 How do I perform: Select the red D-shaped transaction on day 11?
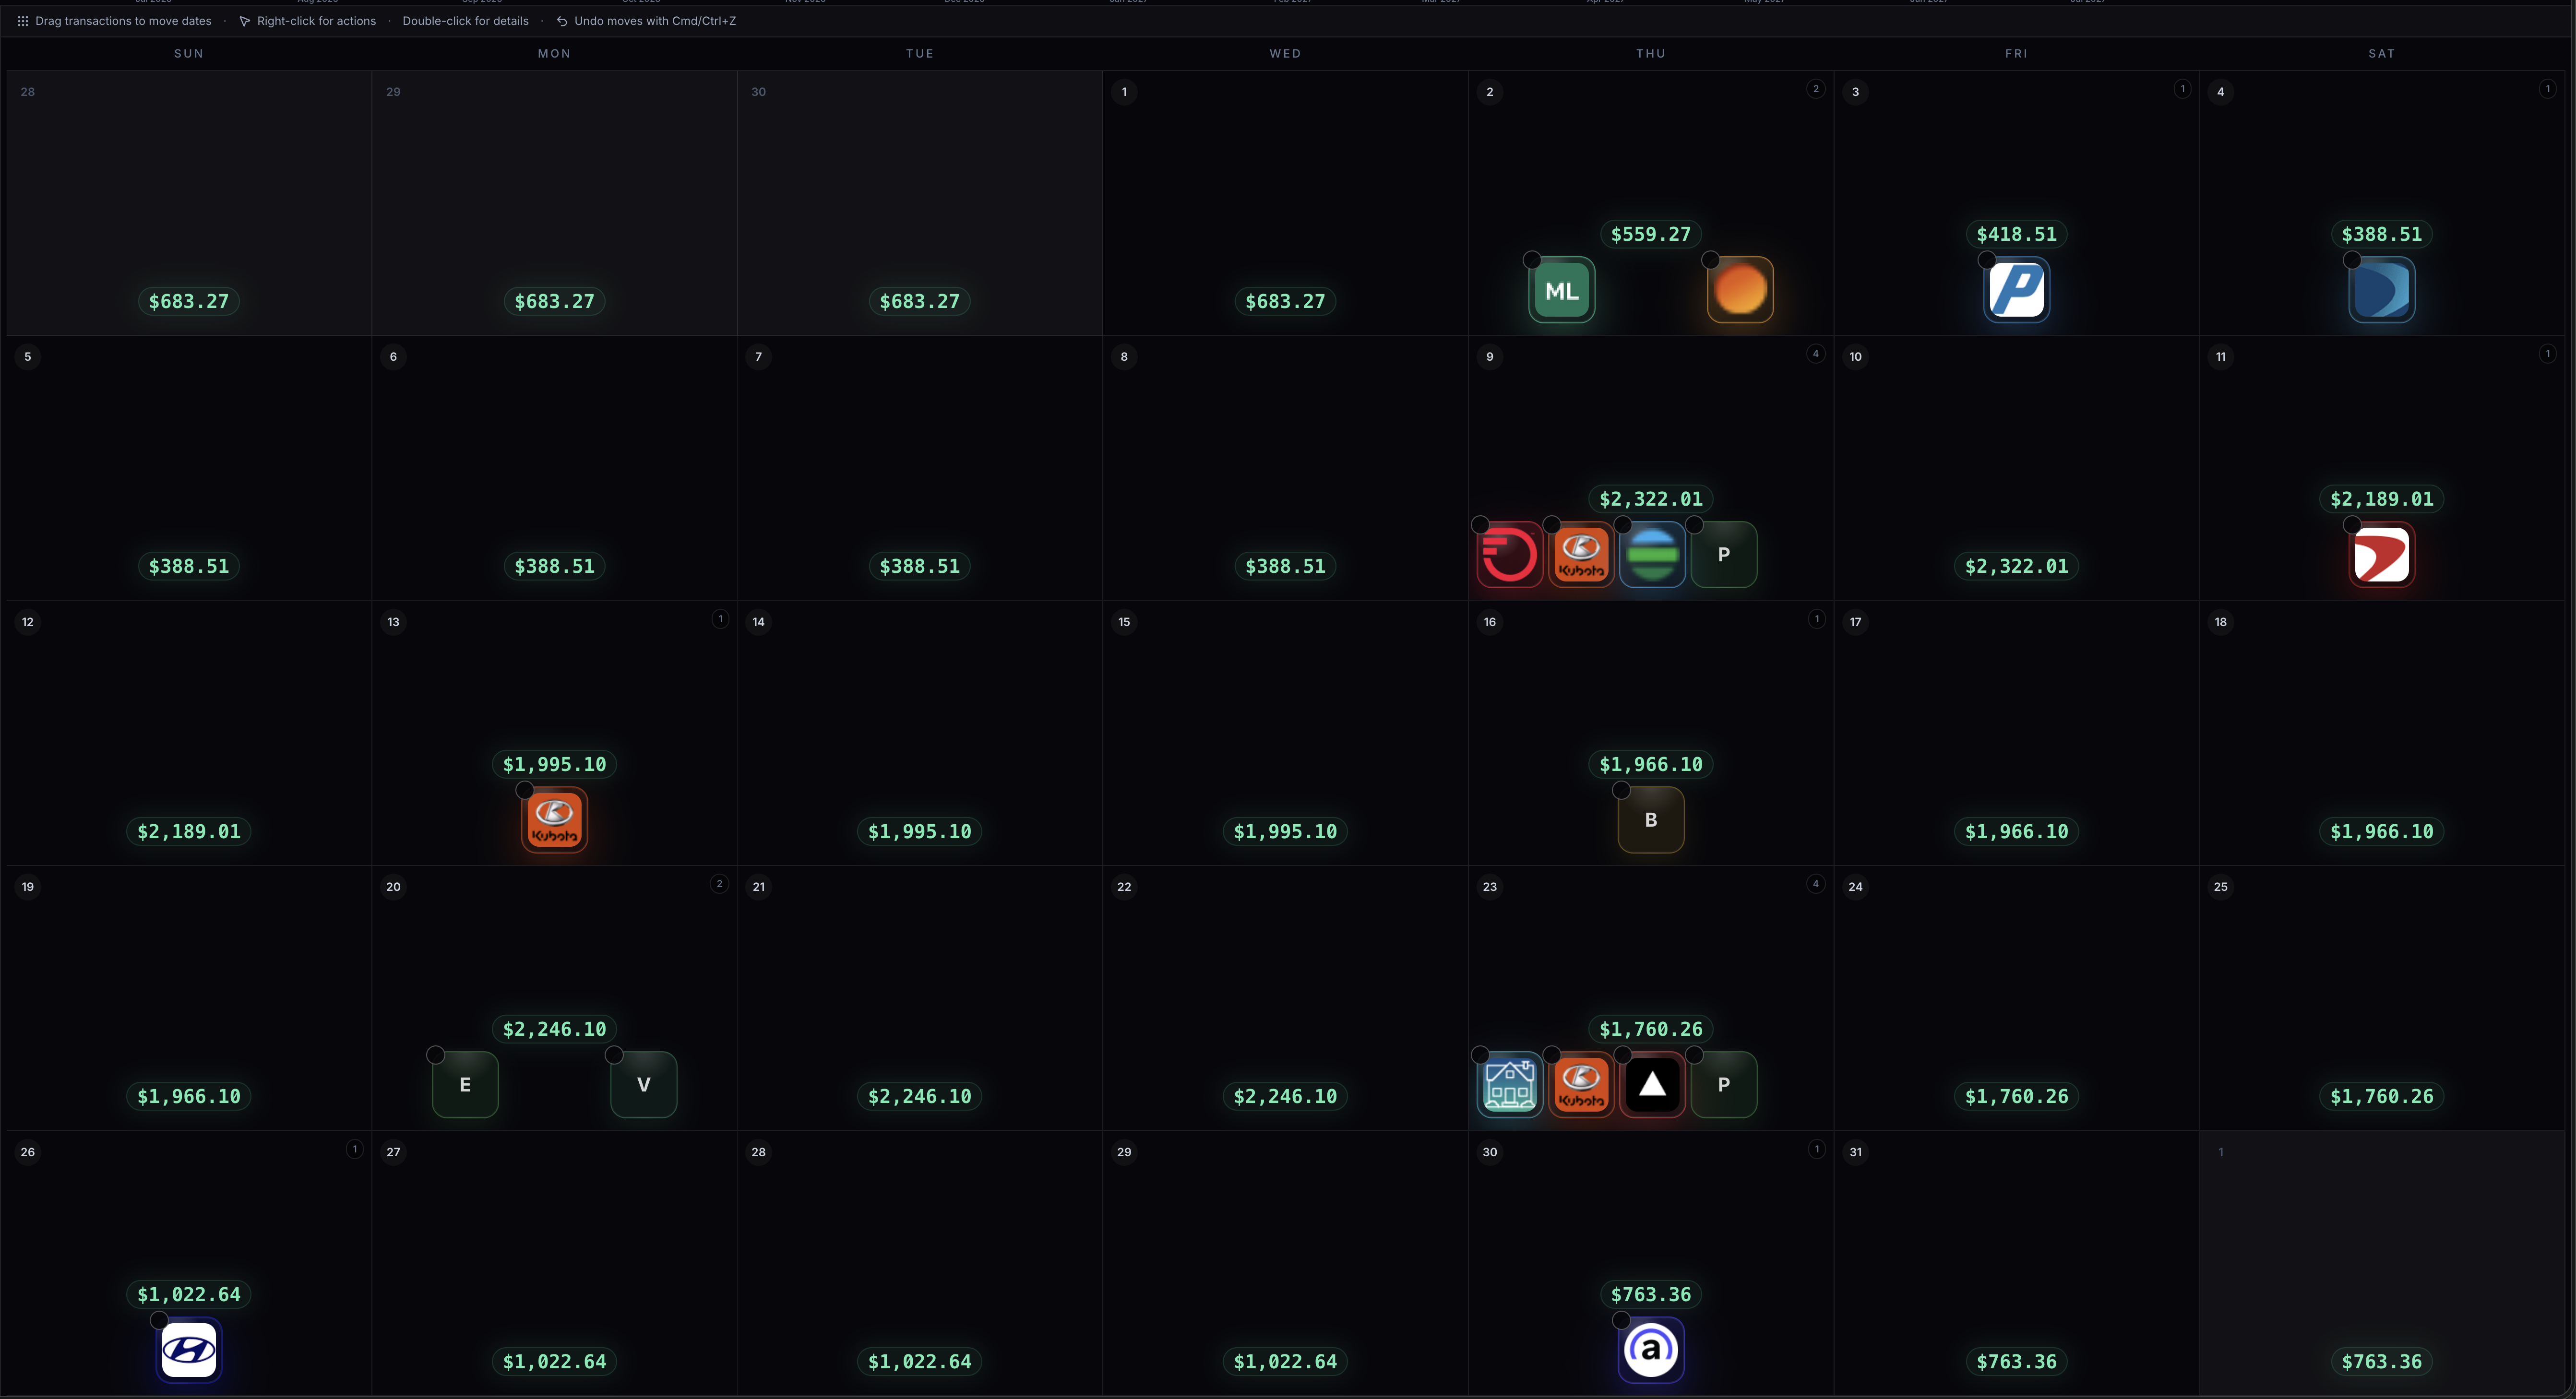tap(2381, 555)
